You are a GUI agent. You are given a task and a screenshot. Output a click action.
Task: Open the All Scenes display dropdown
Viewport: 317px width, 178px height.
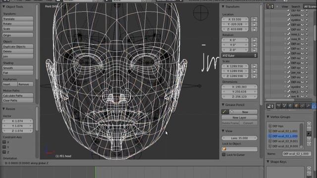click(x=310, y=6)
